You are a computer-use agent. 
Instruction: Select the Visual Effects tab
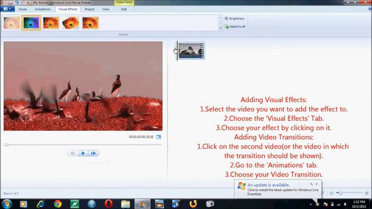tap(68, 9)
